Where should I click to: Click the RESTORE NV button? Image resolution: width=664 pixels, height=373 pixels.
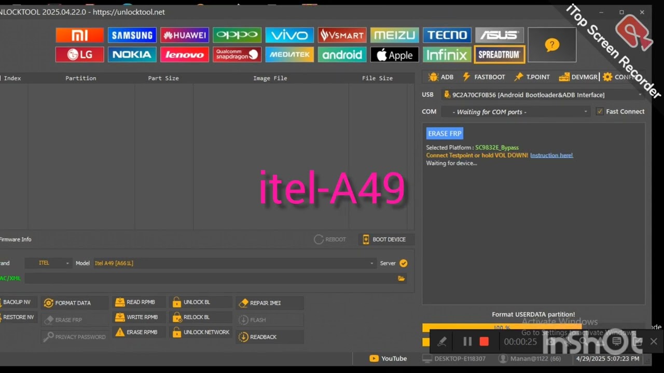point(18,317)
